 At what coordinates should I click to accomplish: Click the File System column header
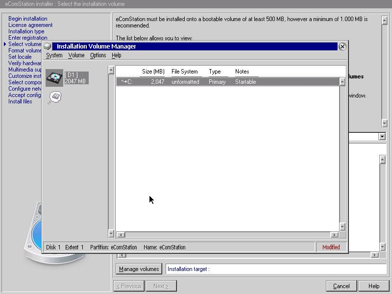coord(185,72)
